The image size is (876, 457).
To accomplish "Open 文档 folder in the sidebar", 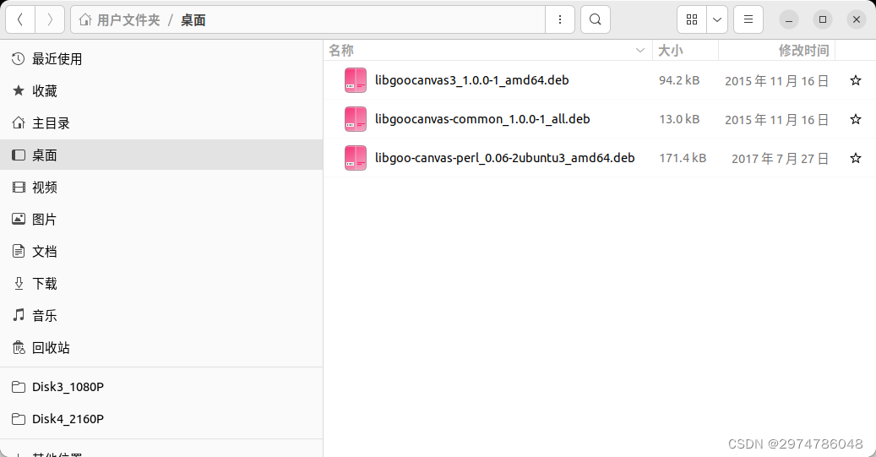I will click(161, 252).
